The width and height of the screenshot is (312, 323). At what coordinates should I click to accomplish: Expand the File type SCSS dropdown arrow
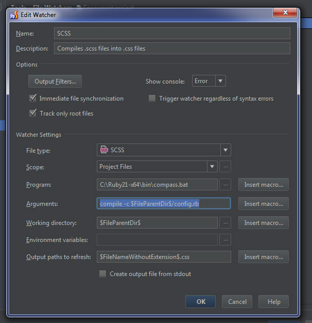226,150
